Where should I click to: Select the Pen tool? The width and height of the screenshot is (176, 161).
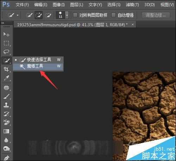[6, 157]
